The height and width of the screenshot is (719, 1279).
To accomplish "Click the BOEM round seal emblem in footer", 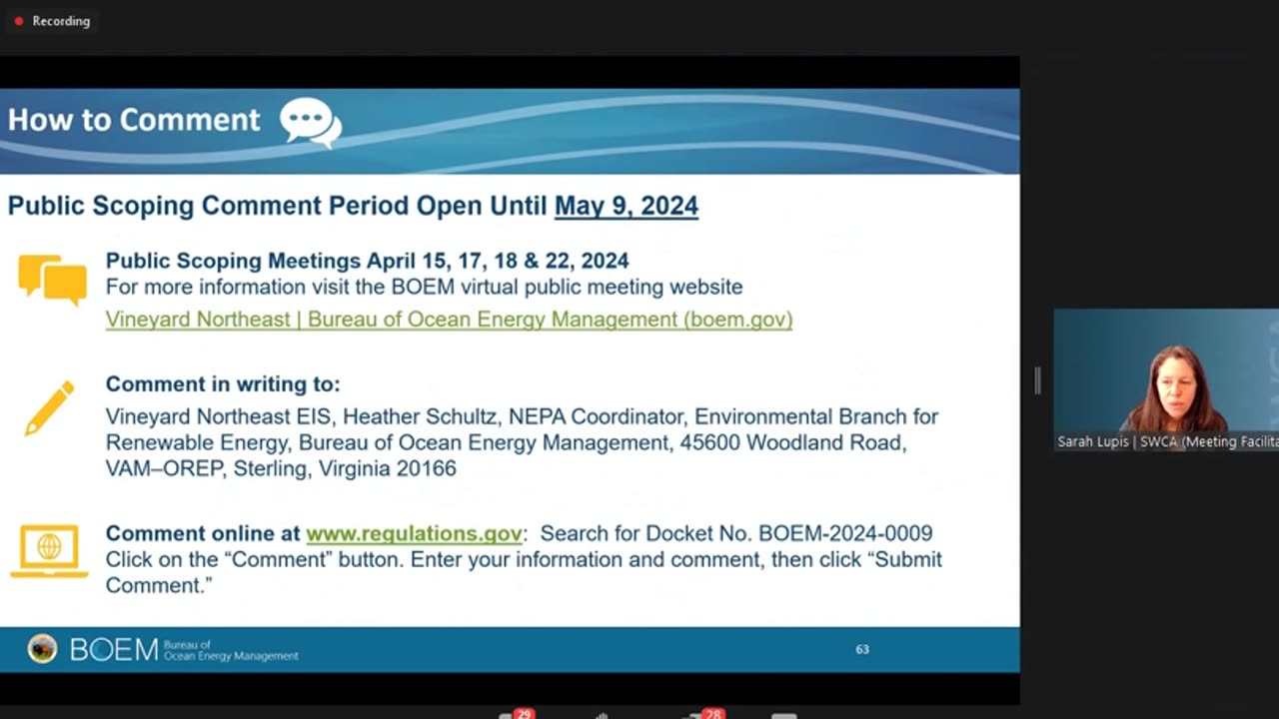I will (x=42, y=649).
